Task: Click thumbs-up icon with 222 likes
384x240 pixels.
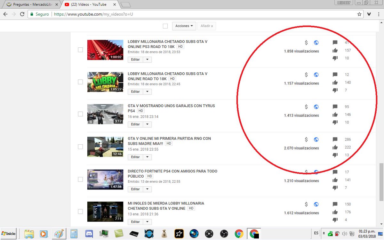Action: pos(335,147)
